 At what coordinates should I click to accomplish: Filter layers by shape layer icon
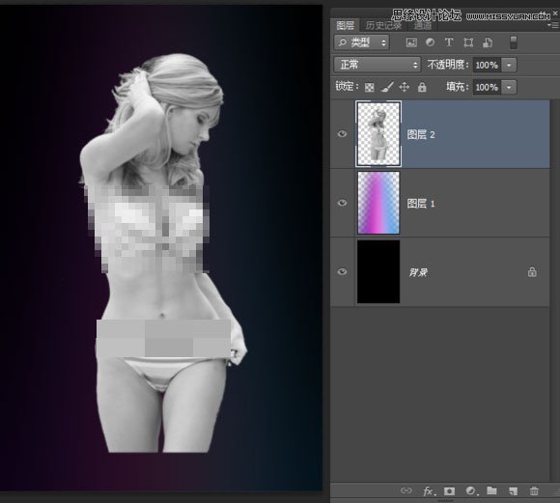pos(468,42)
